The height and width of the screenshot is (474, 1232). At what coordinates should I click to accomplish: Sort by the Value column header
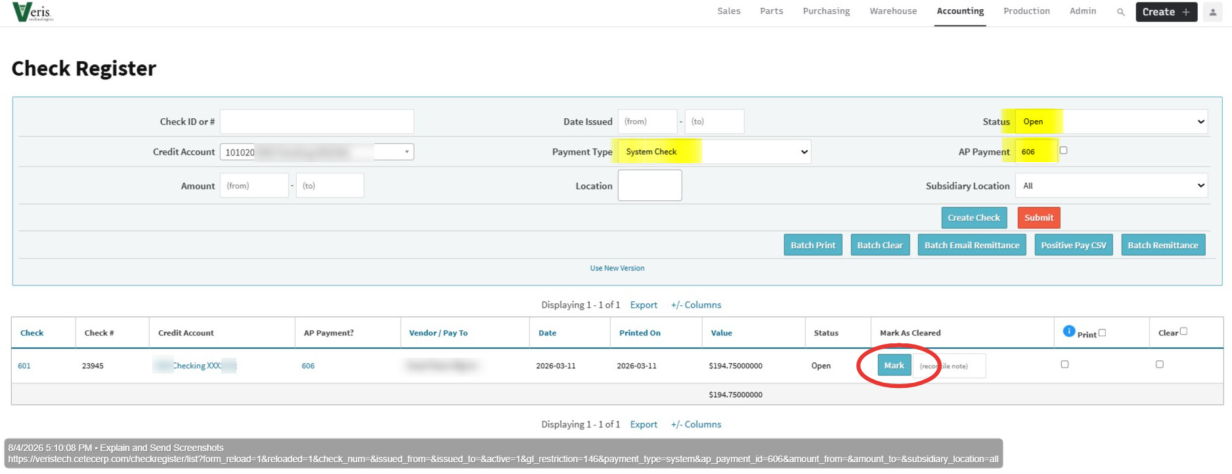[721, 333]
